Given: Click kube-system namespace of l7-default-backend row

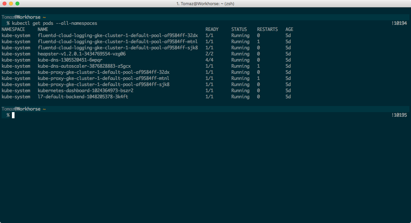Looking at the screenshot, I should coord(16,97).
